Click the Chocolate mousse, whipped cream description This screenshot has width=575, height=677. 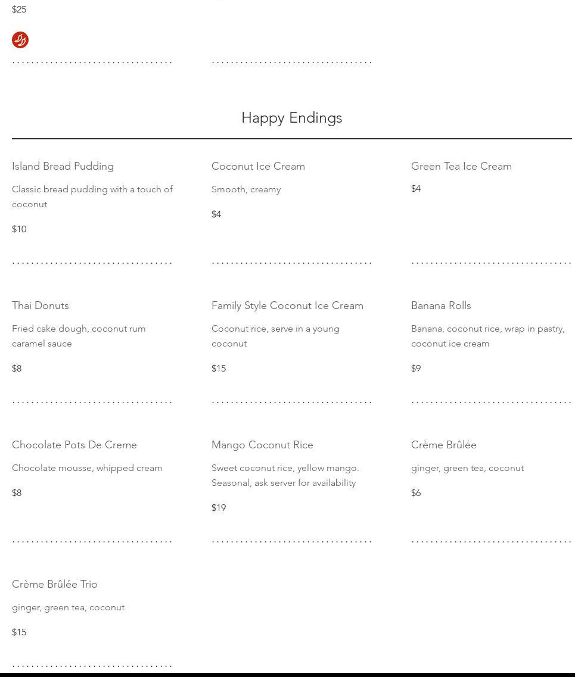point(87,468)
